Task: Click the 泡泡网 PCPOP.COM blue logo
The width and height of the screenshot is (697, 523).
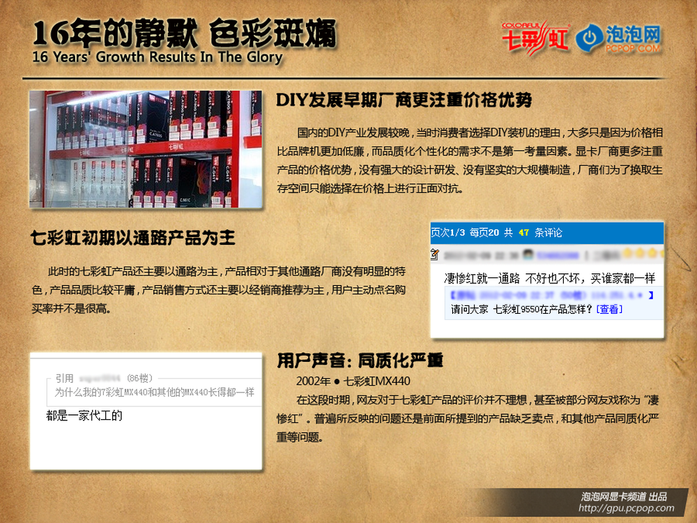Action: 618,38
